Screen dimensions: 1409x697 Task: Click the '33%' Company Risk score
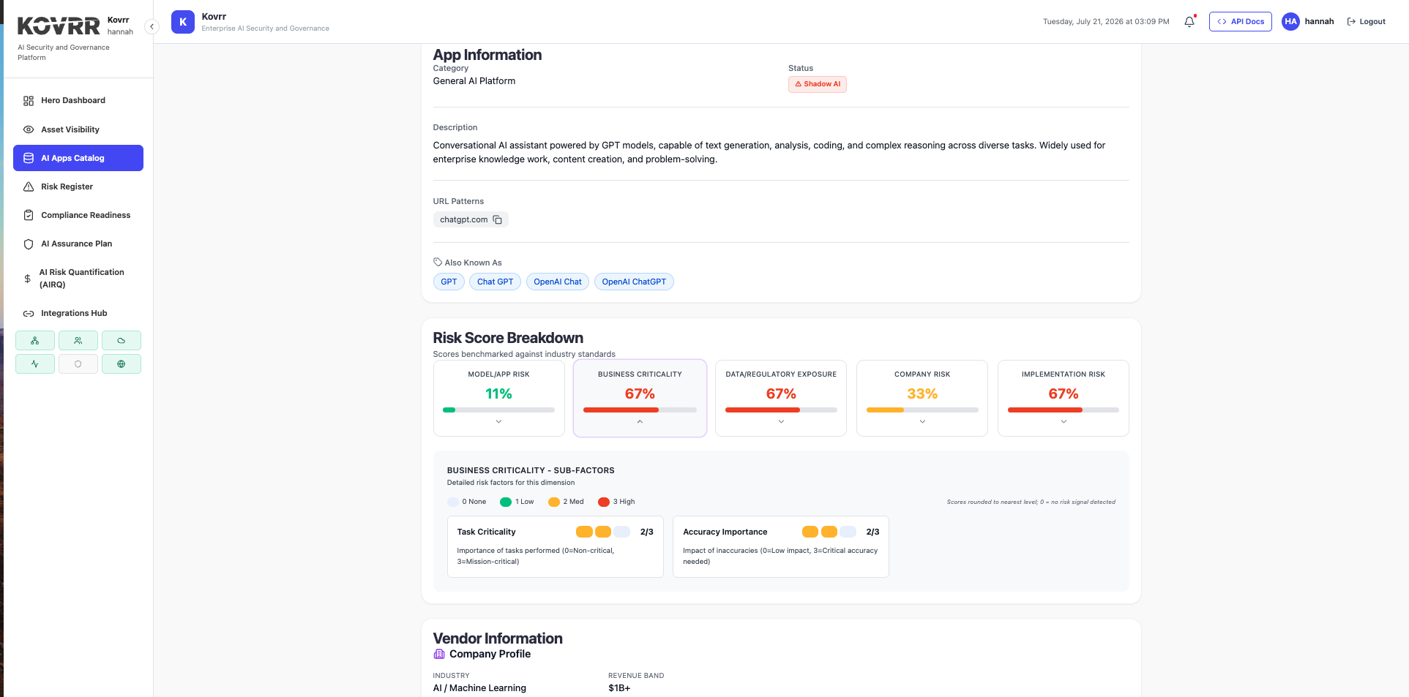922,394
